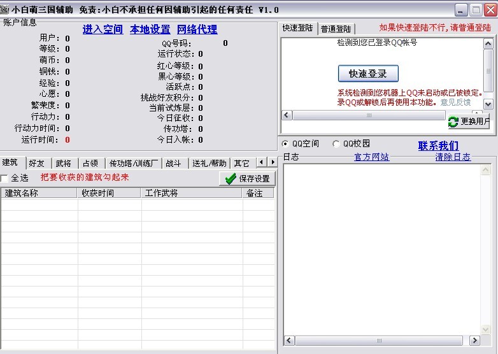Click the green refresh icon on 更换用户
Screen dimensions: 498x354
point(453,122)
